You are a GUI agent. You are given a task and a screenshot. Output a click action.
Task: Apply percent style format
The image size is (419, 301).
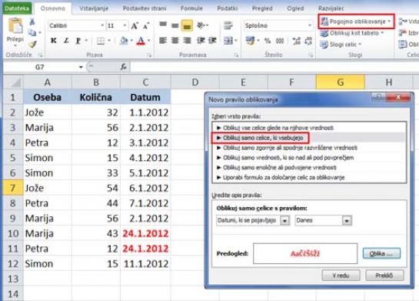(x=268, y=41)
